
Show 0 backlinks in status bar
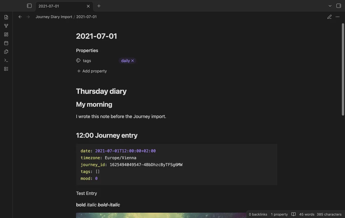point(258,214)
